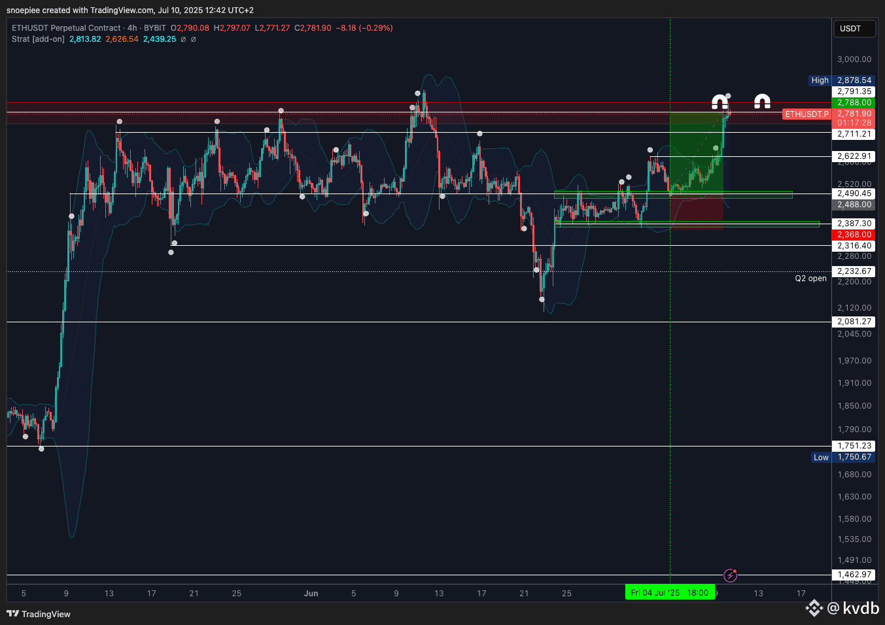The width and height of the screenshot is (885, 625).
Task: Click the BYBIT exchange label
Action: tap(155, 28)
